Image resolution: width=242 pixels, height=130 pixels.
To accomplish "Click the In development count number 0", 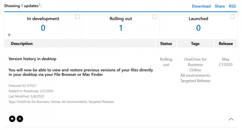I will [43, 28].
